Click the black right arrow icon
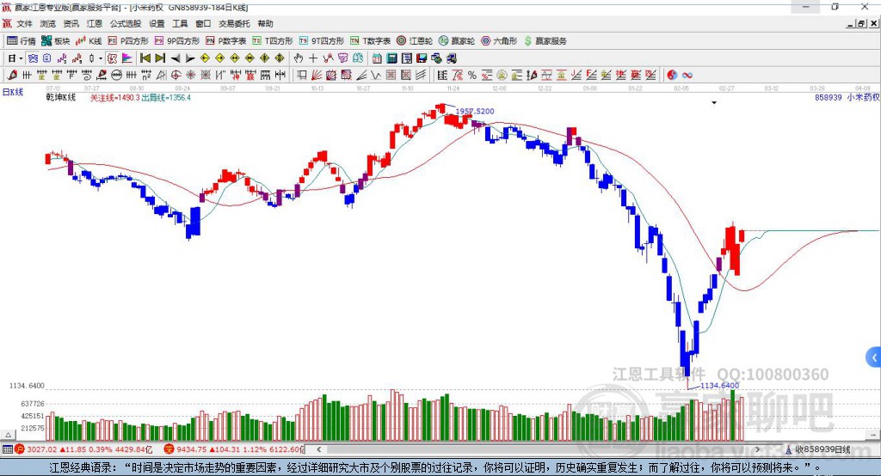881x476 pixels. (190, 58)
